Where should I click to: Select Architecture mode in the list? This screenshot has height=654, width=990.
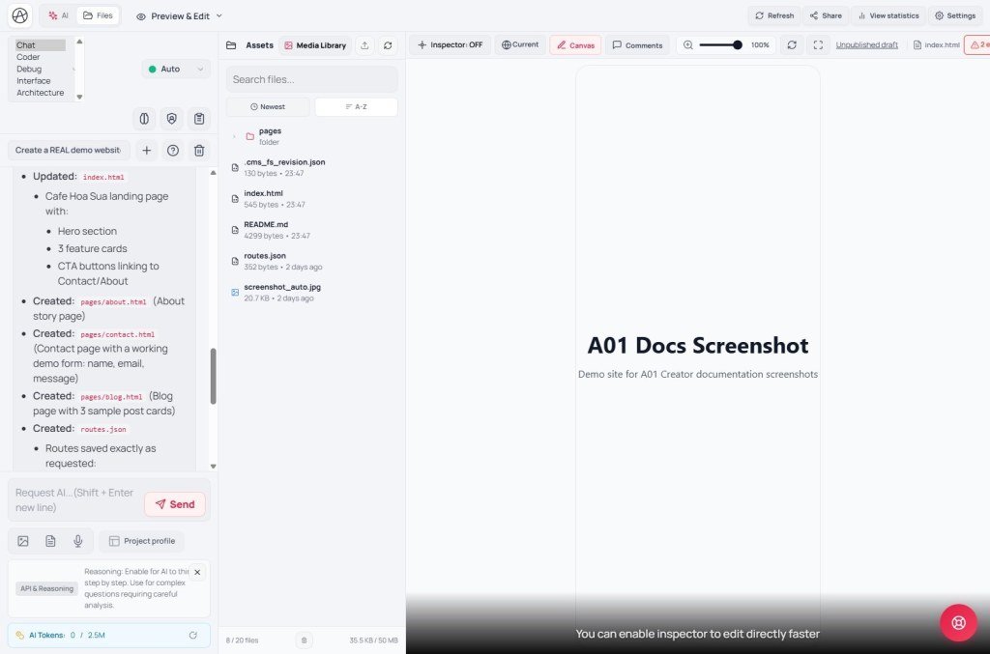pyautogui.click(x=41, y=93)
